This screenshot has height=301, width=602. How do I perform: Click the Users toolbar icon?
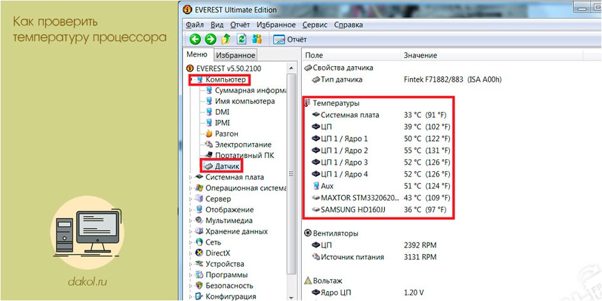257,39
